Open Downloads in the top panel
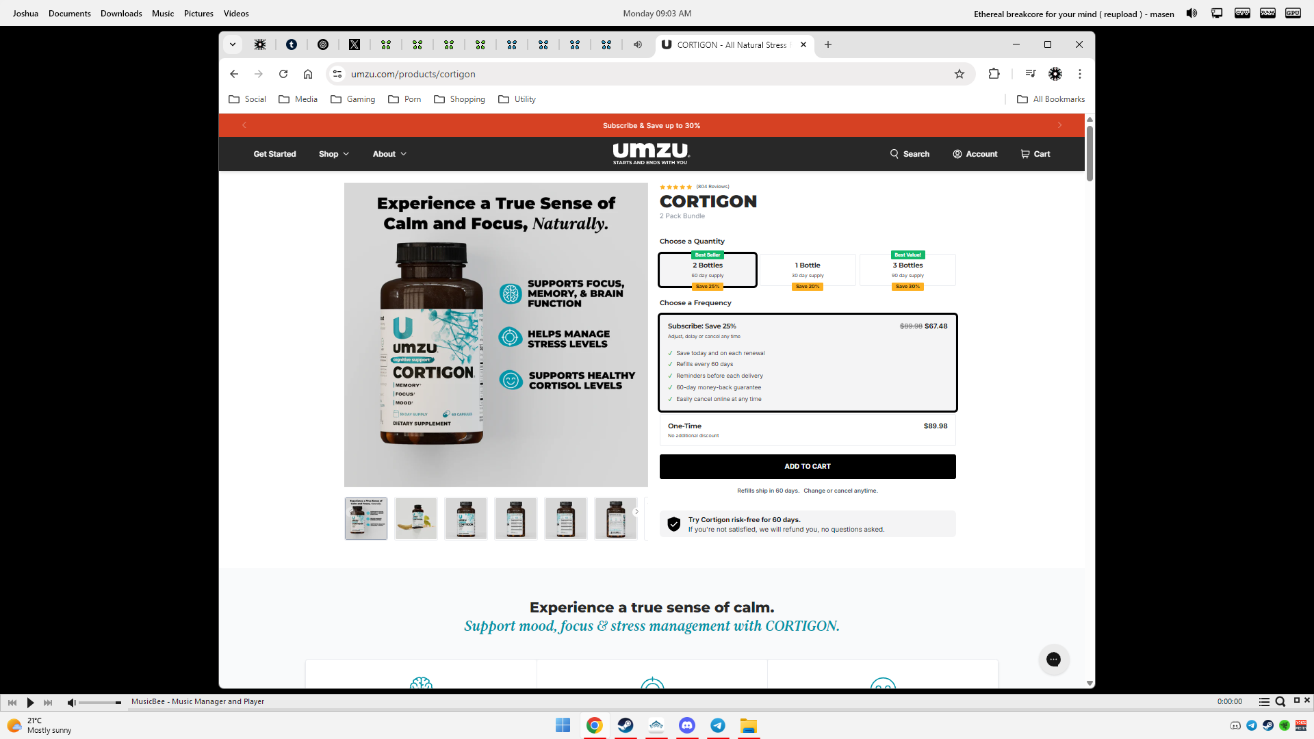The width and height of the screenshot is (1314, 739). tap(121, 14)
